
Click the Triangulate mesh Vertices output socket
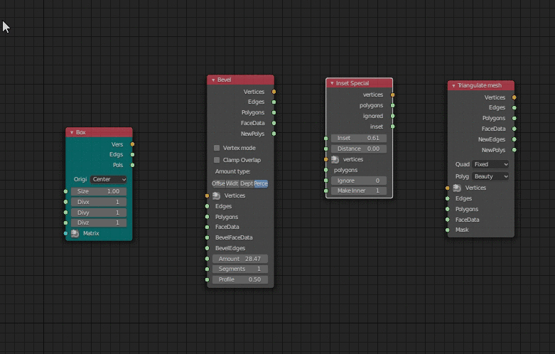514,97
